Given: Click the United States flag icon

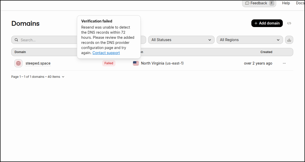Looking at the screenshot, I should 136,63.
